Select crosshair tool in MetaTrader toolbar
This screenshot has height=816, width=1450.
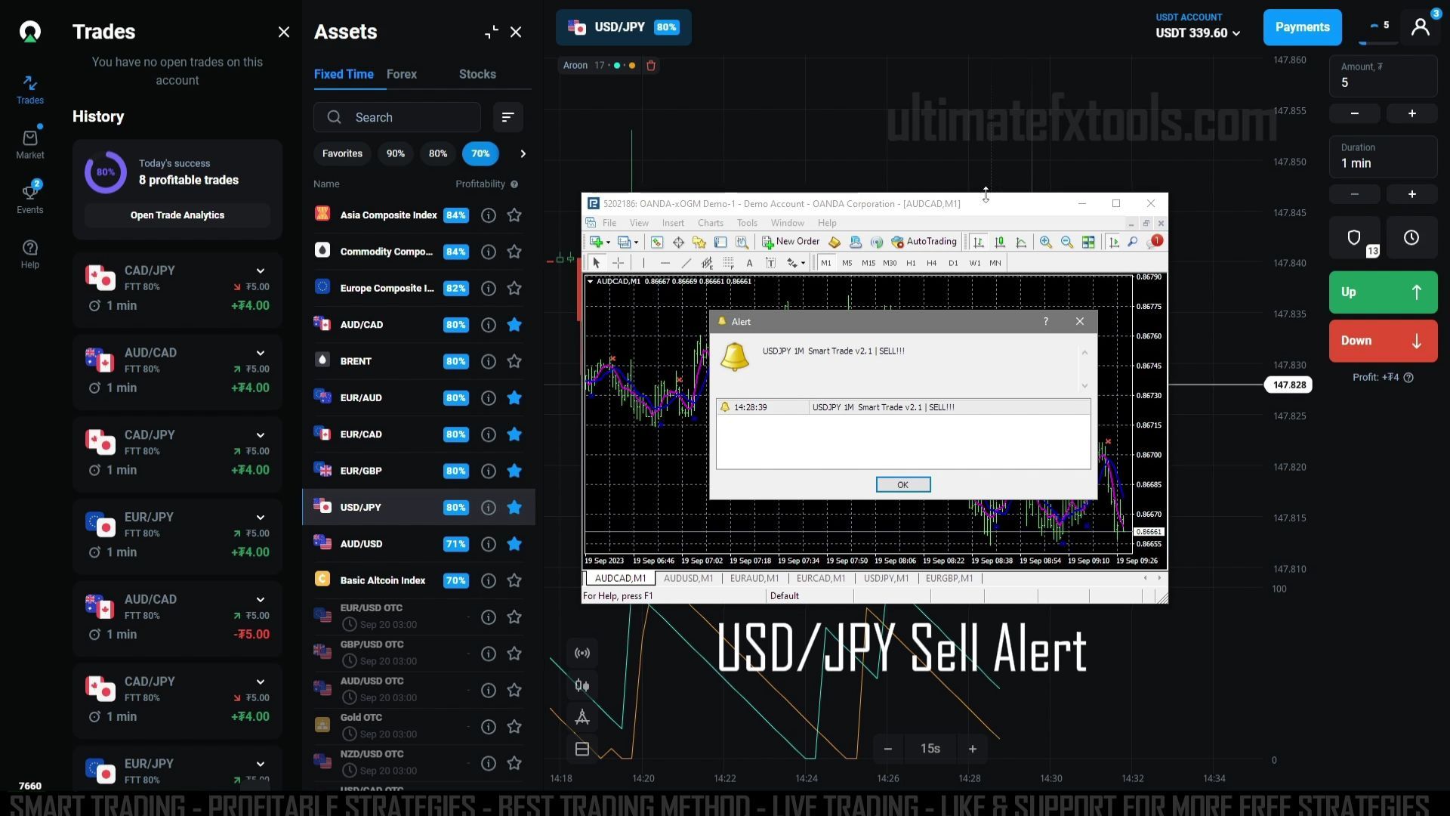coord(618,263)
